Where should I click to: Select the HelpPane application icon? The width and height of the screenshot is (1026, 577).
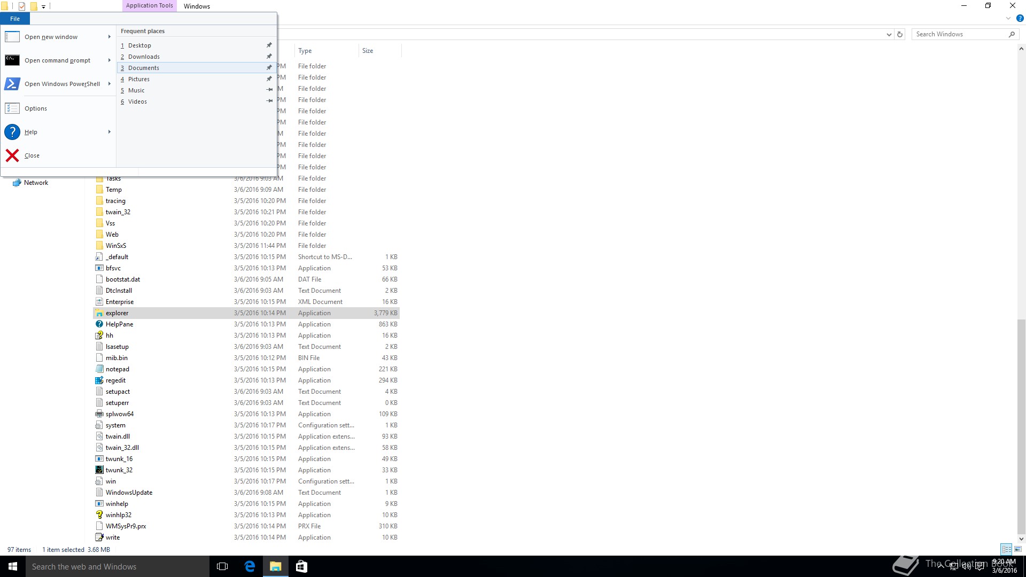click(x=99, y=324)
